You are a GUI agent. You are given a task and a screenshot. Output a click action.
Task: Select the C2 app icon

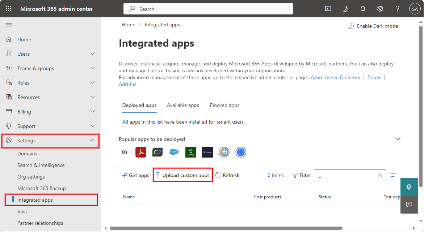coord(158,152)
